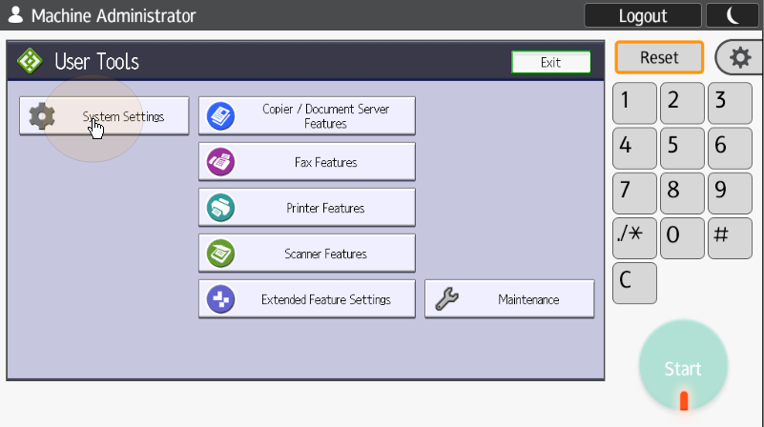Click the Printer Features printer icon
Viewport: 764px width, 427px height.
click(x=220, y=208)
